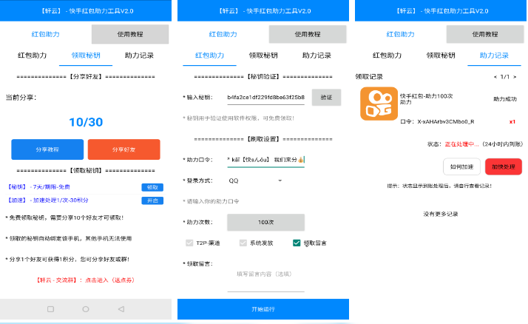Image resolution: width=528 pixels, height=324 pixels.
Task: Click top blue 红包助力 tab on right screen
Action: [x=400, y=34]
